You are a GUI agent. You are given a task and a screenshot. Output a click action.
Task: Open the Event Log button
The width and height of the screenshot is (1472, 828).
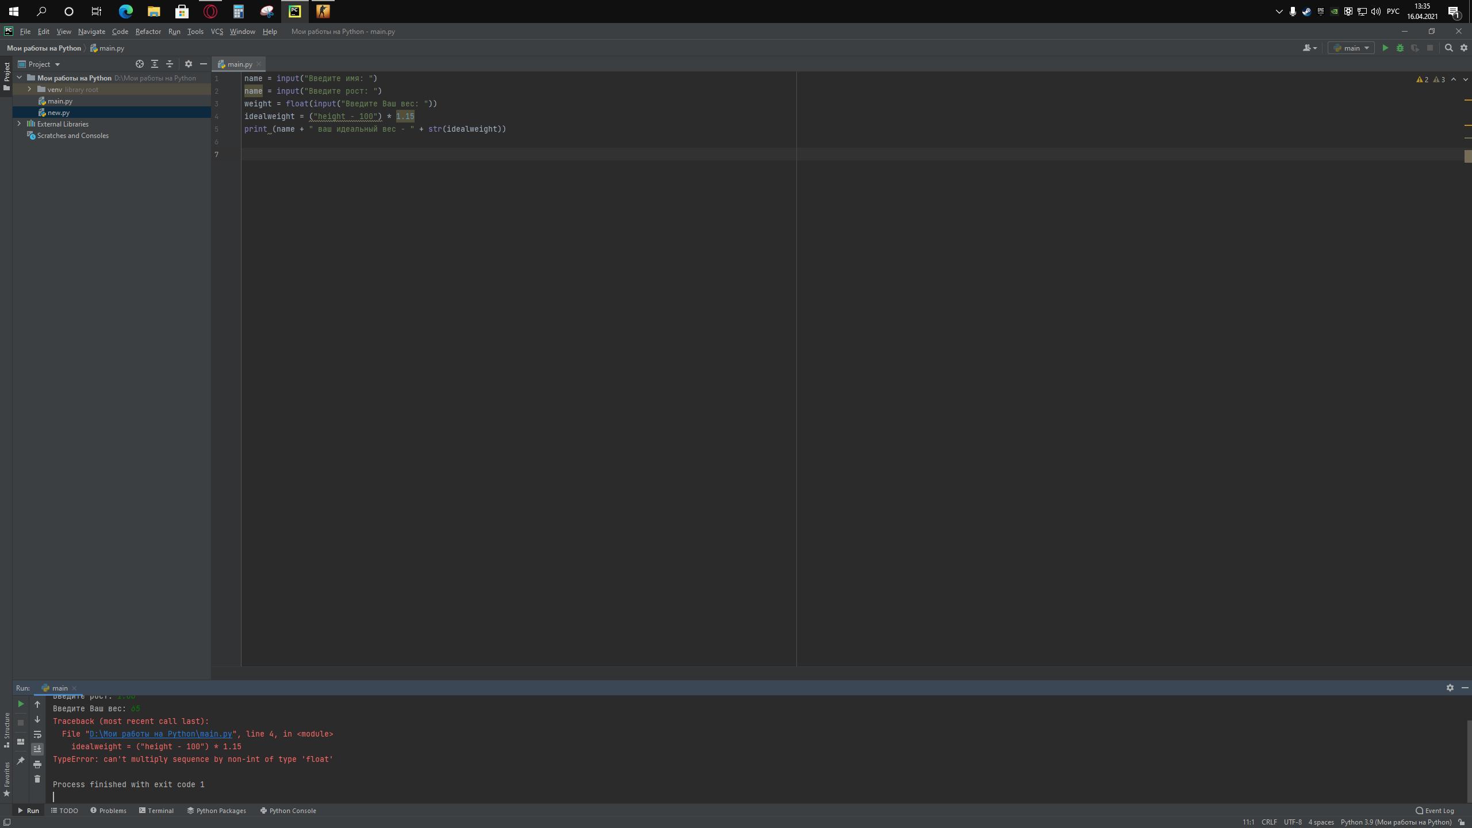(x=1435, y=811)
